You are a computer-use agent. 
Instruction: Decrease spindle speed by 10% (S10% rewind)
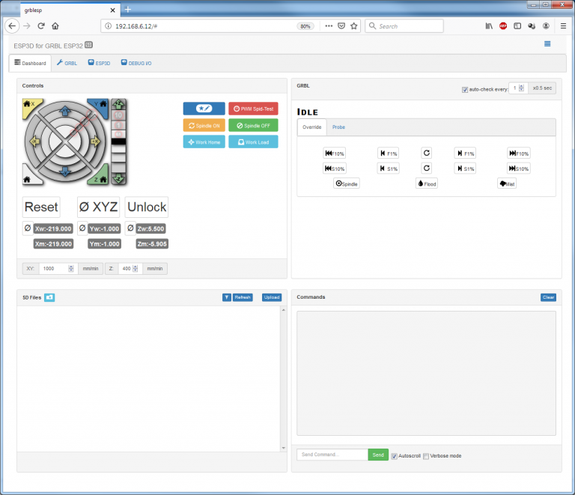335,168
